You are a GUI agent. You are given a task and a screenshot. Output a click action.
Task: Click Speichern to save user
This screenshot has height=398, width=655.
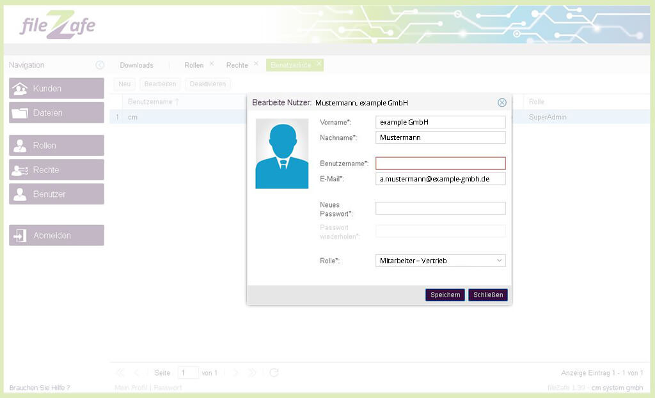(x=445, y=295)
